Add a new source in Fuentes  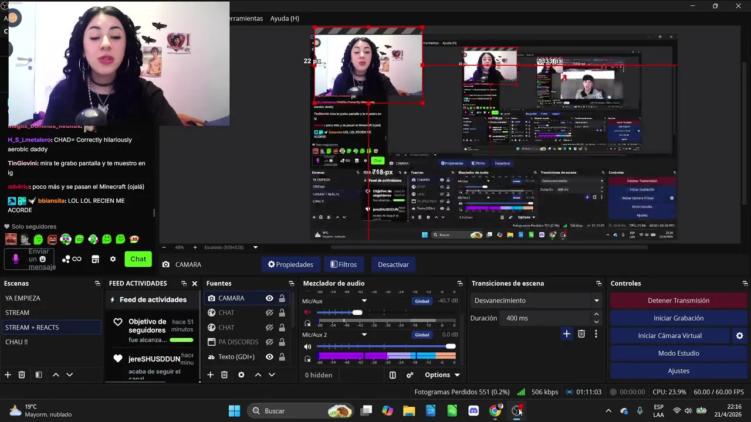[210, 375]
